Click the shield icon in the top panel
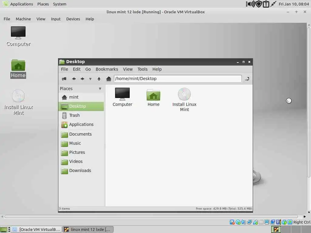311x233 pixels. (259, 4)
